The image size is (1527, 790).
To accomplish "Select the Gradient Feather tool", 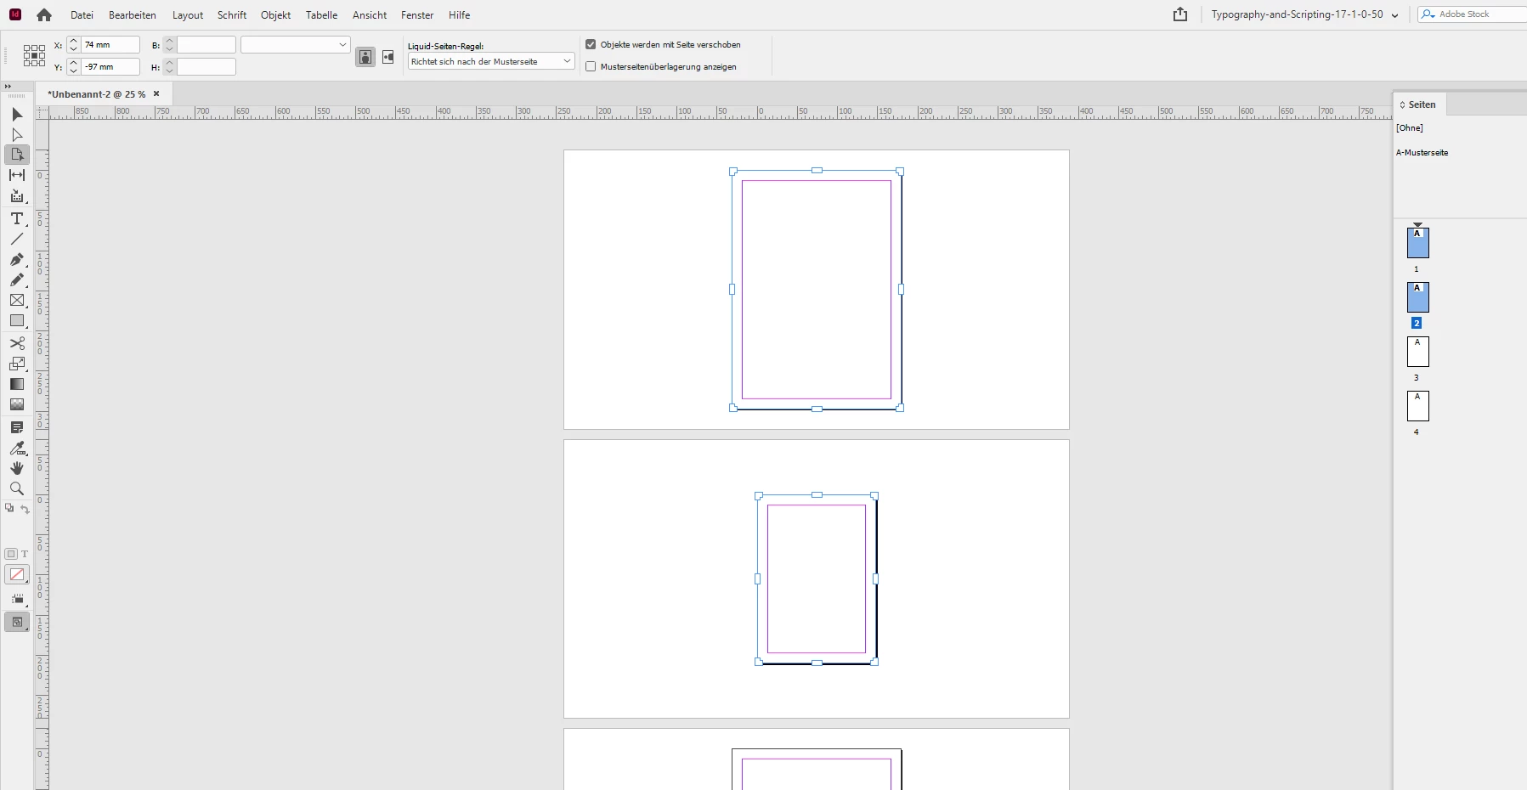I will [17, 404].
